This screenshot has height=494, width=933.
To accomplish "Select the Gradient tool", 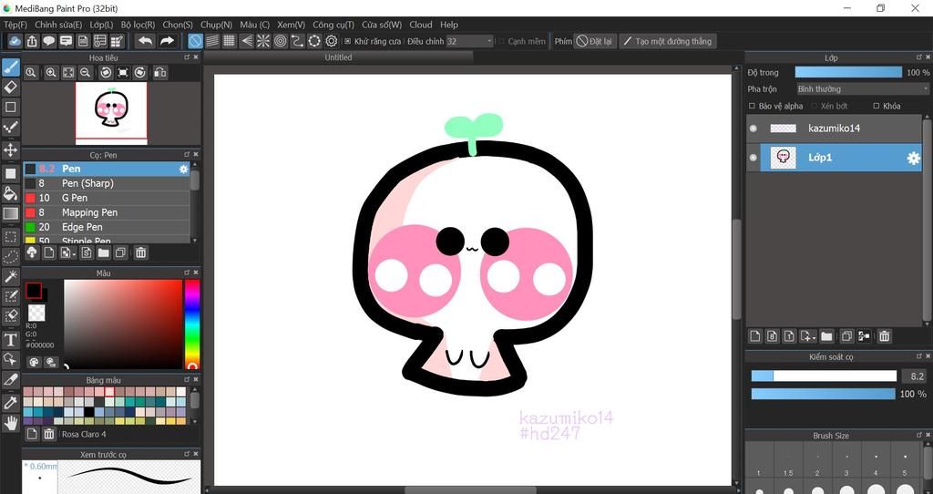I will pos(10,213).
